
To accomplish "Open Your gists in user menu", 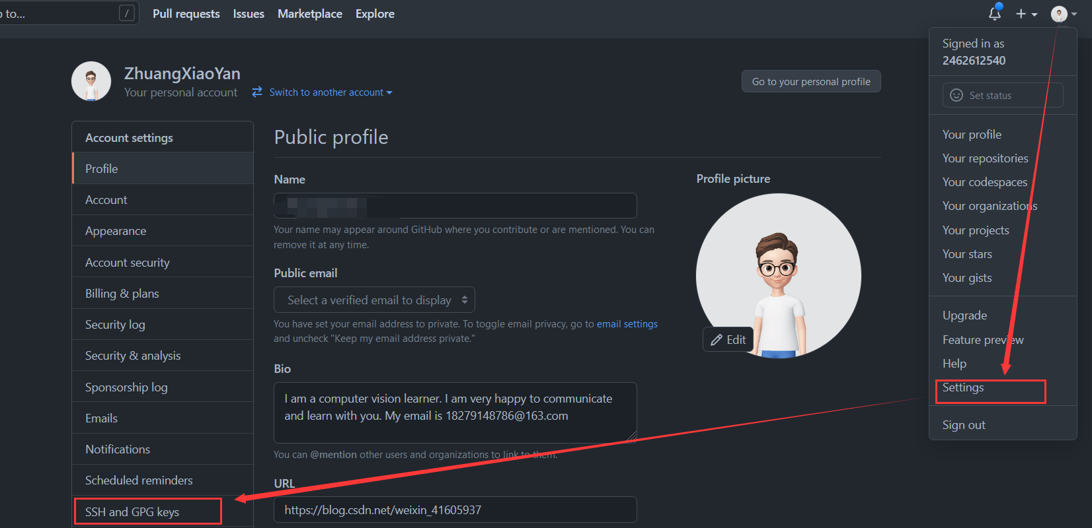I will [x=967, y=277].
